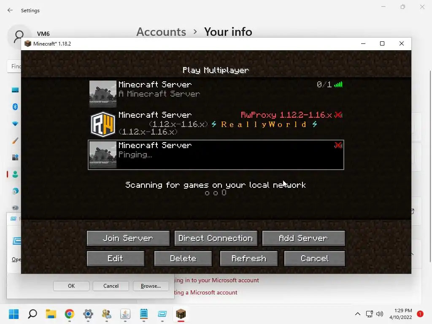Click red X status of Pinging server
Screen dimensions: 432x324
click(338, 145)
